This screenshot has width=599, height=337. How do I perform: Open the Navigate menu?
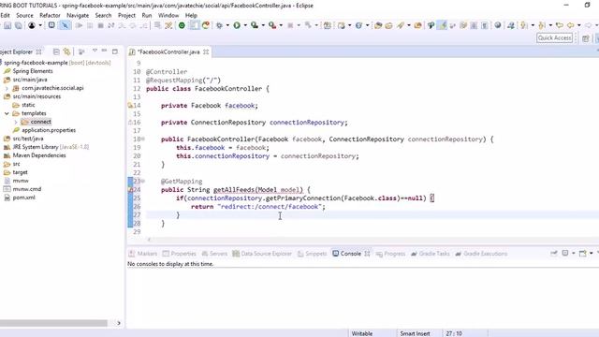coord(78,15)
